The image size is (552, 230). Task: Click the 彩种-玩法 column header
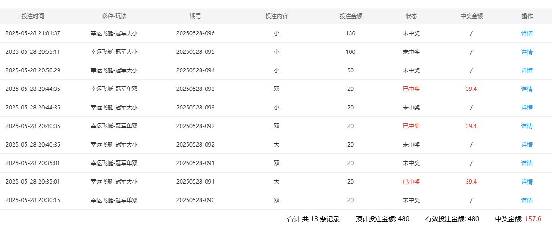(x=114, y=16)
